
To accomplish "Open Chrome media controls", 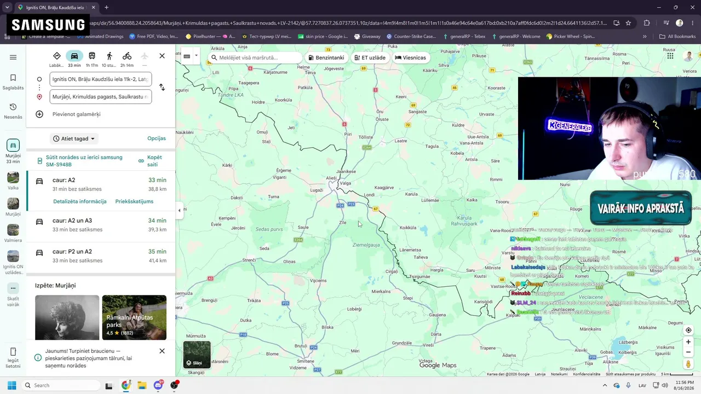I will [666, 23].
